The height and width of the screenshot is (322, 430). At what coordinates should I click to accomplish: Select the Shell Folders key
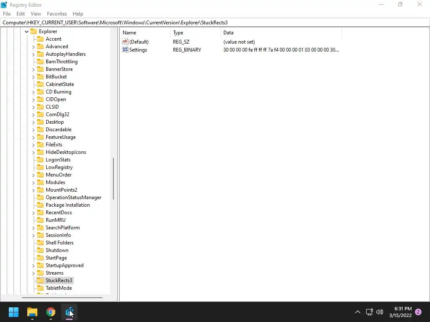[60, 243]
